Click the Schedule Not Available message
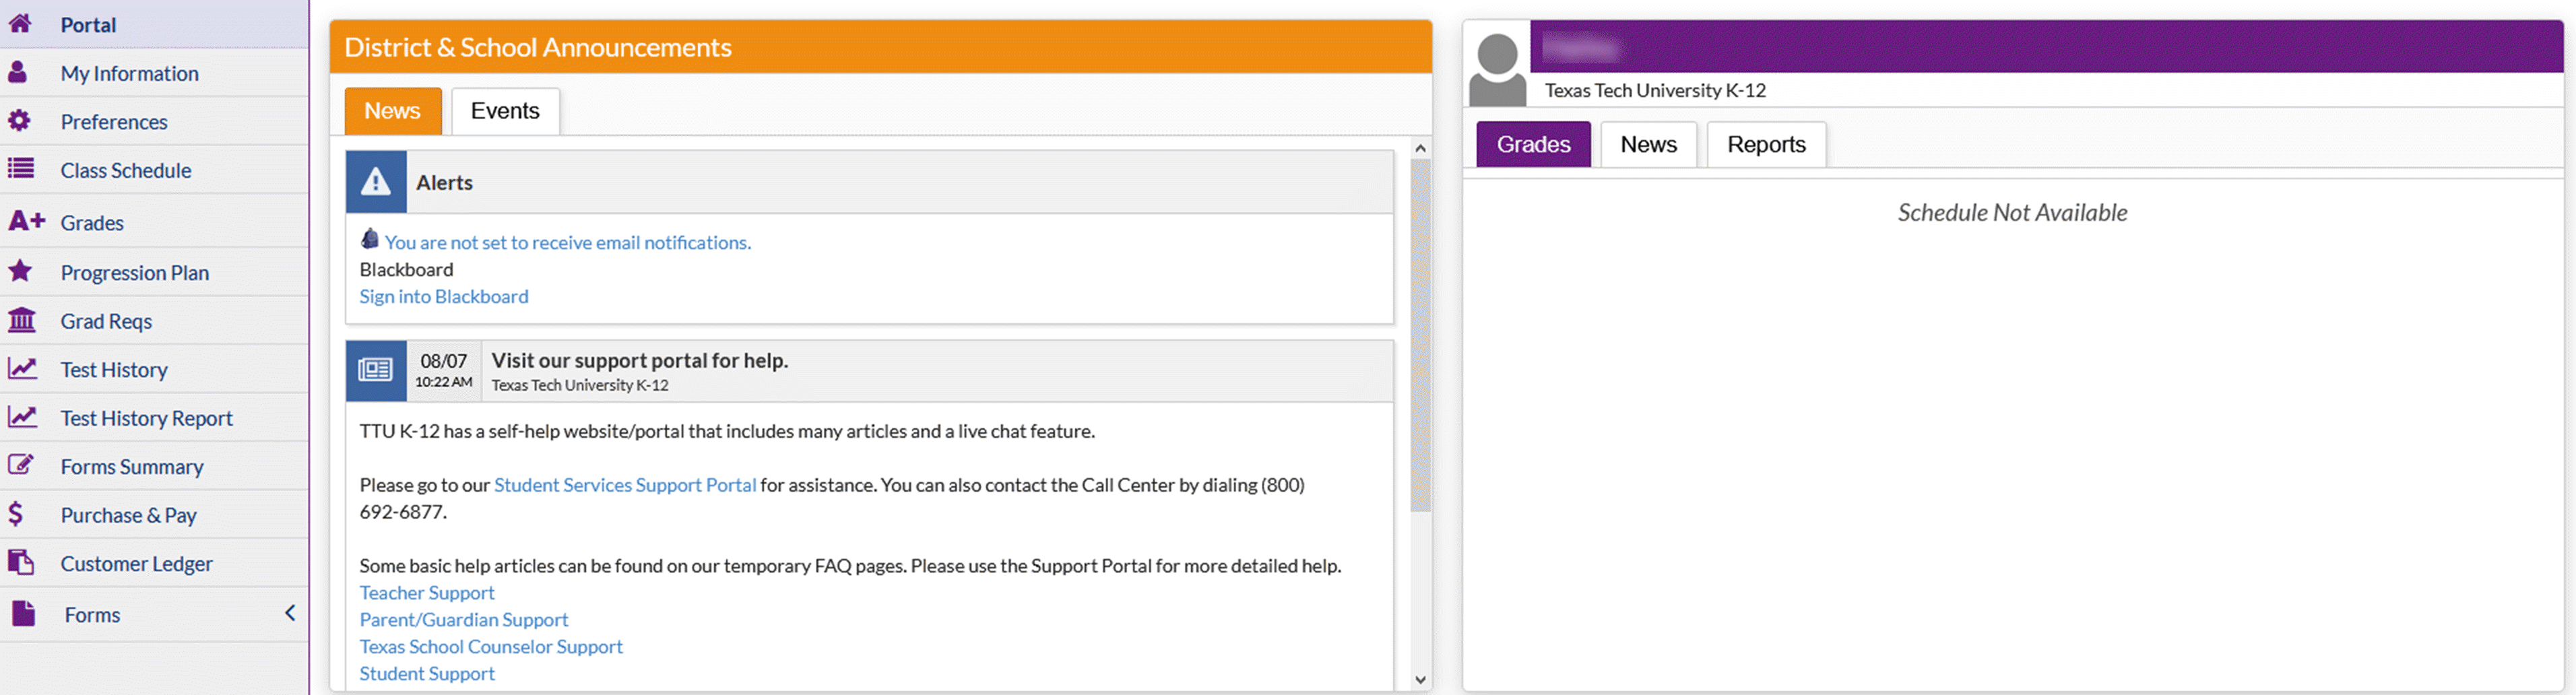2576x695 pixels. [2012, 212]
